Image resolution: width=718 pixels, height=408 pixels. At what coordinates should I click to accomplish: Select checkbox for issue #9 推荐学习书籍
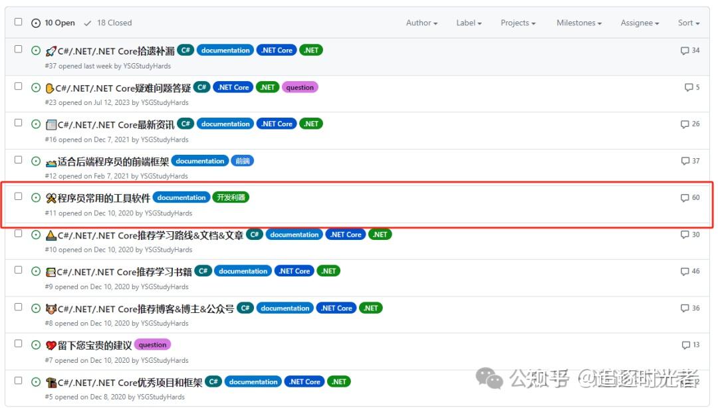[19, 270]
